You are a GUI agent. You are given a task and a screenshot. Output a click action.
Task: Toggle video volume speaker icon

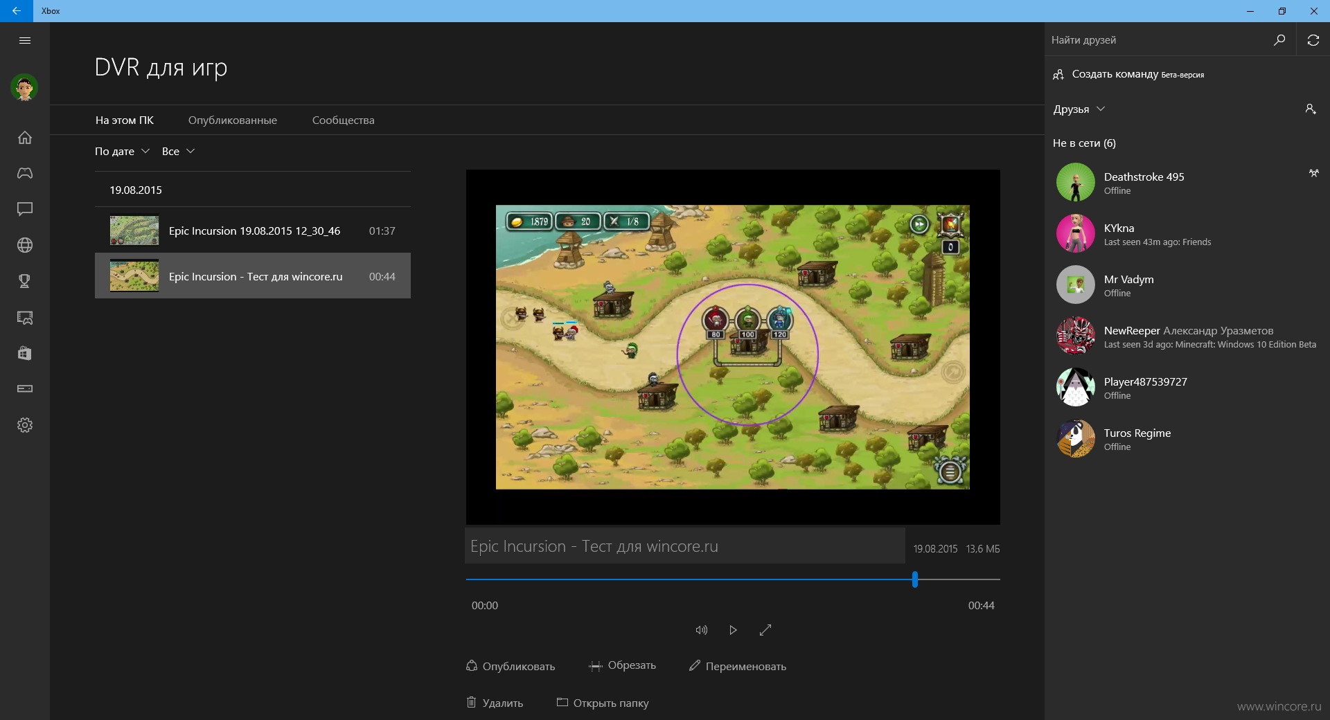pyautogui.click(x=701, y=630)
